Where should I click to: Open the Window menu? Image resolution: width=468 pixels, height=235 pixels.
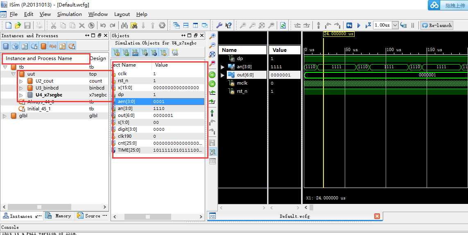click(98, 14)
